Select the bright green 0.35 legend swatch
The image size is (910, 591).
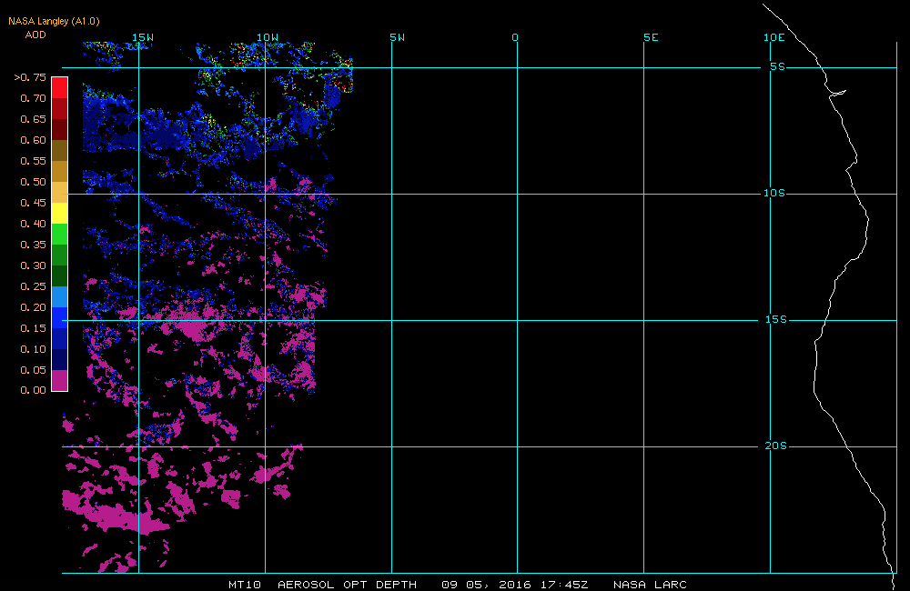pos(60,234)
